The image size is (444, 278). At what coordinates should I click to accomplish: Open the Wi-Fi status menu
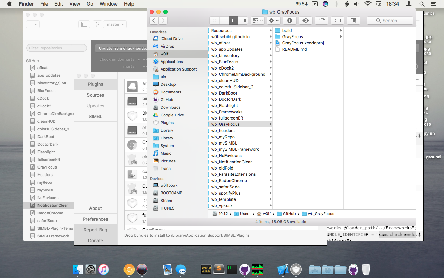click(x=368, y=4)
